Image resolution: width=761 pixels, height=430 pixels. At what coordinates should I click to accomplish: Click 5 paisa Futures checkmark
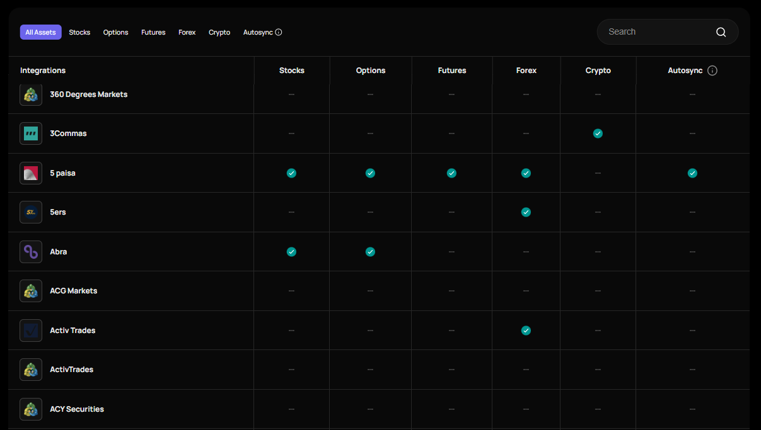(x=451, y=173)
